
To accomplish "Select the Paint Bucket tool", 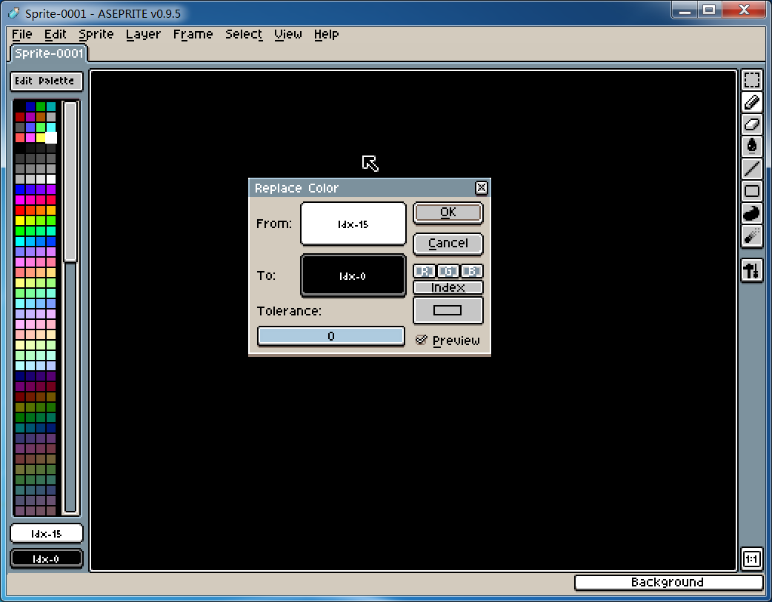I will pos(751,147).
